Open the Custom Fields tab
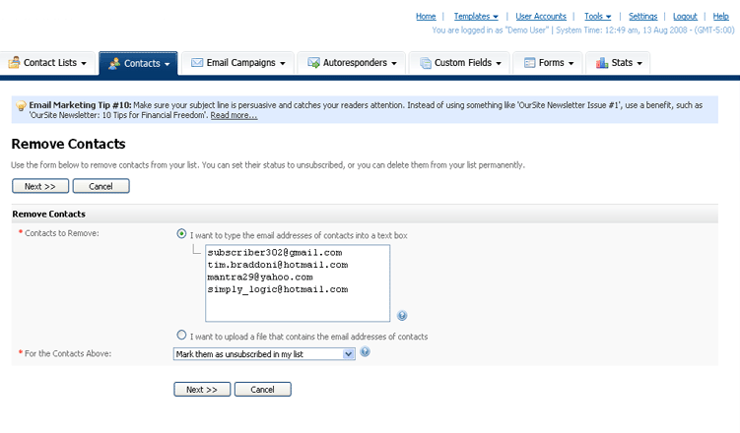740x433 pixels. 459,63
